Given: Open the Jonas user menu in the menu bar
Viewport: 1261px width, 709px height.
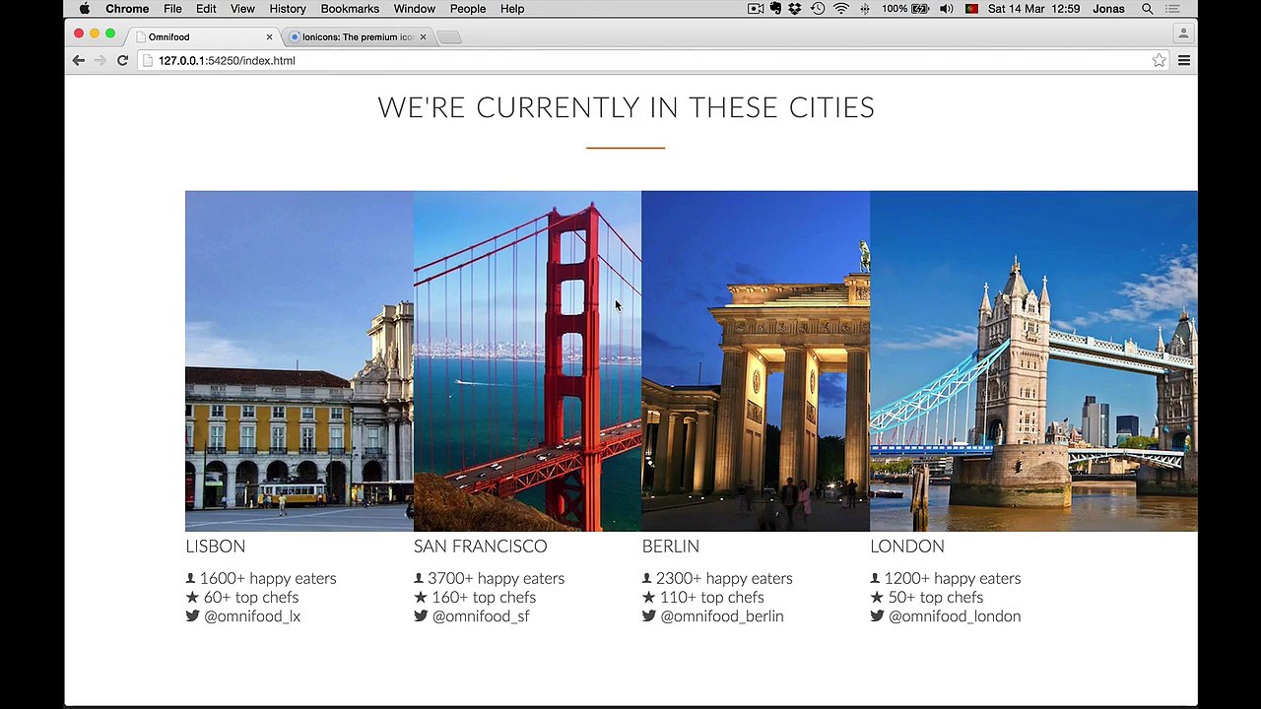Looking at the screenshot, I should 1108,9.
